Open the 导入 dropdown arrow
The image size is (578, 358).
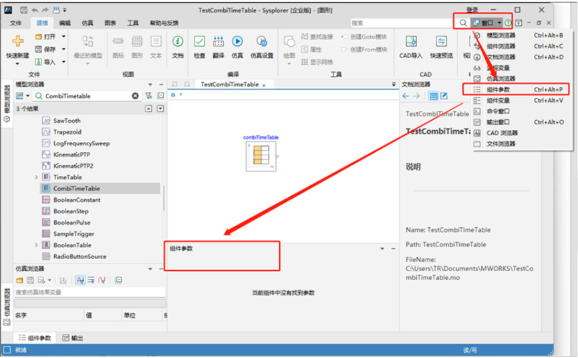(x=63, y=62)
